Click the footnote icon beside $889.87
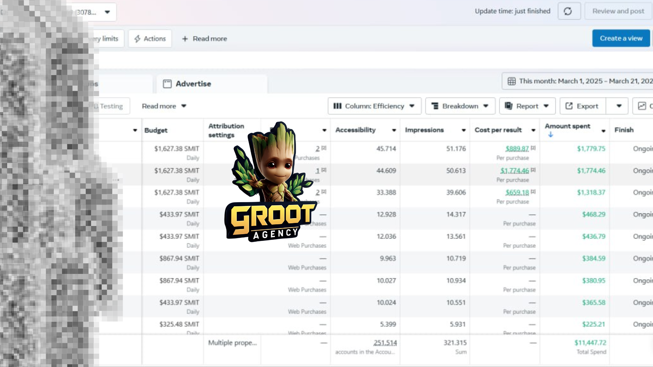Screen dimensions: 653x367 (x=533, y=148)
